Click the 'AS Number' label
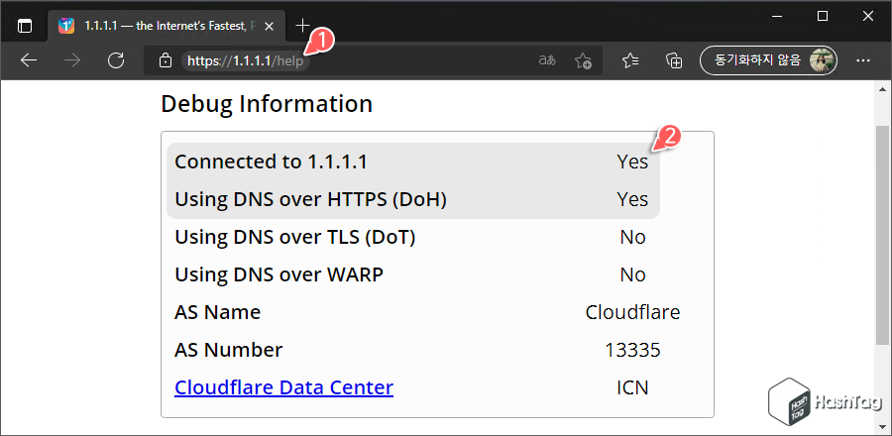The width and height of the screenshot is (892, 436). [x=228, y=350]
